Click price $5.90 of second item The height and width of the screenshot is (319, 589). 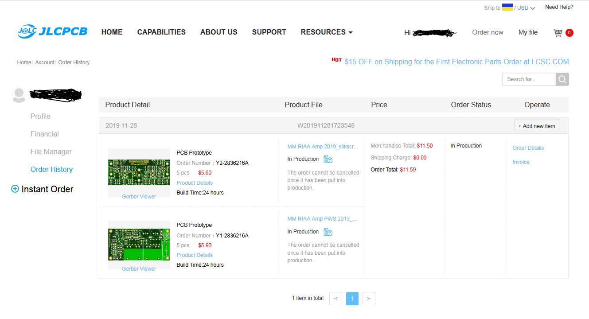pyautogui.click(x=205, y=245)
